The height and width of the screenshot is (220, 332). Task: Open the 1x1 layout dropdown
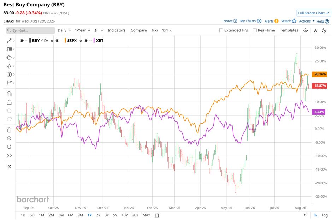pos(167,30)
